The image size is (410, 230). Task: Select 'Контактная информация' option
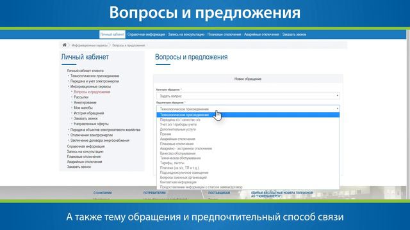[248, 182]
